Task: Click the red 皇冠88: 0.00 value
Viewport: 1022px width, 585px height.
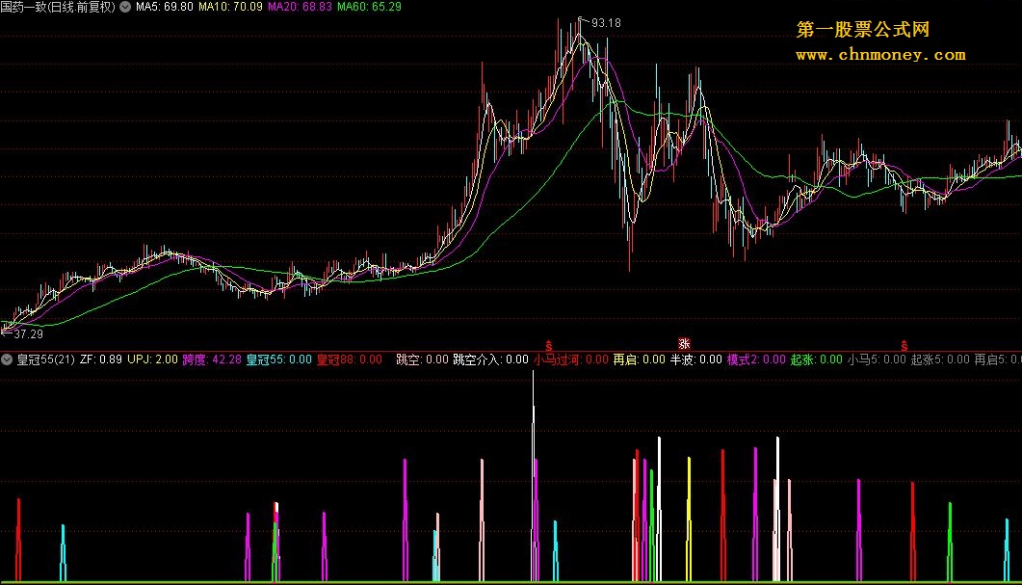Action: pos(350,359)
